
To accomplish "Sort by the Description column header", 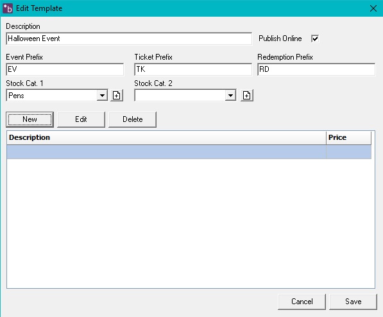I will tap(166, 137).
